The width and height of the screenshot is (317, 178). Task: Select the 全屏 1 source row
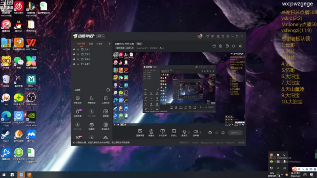coord(92,64)
